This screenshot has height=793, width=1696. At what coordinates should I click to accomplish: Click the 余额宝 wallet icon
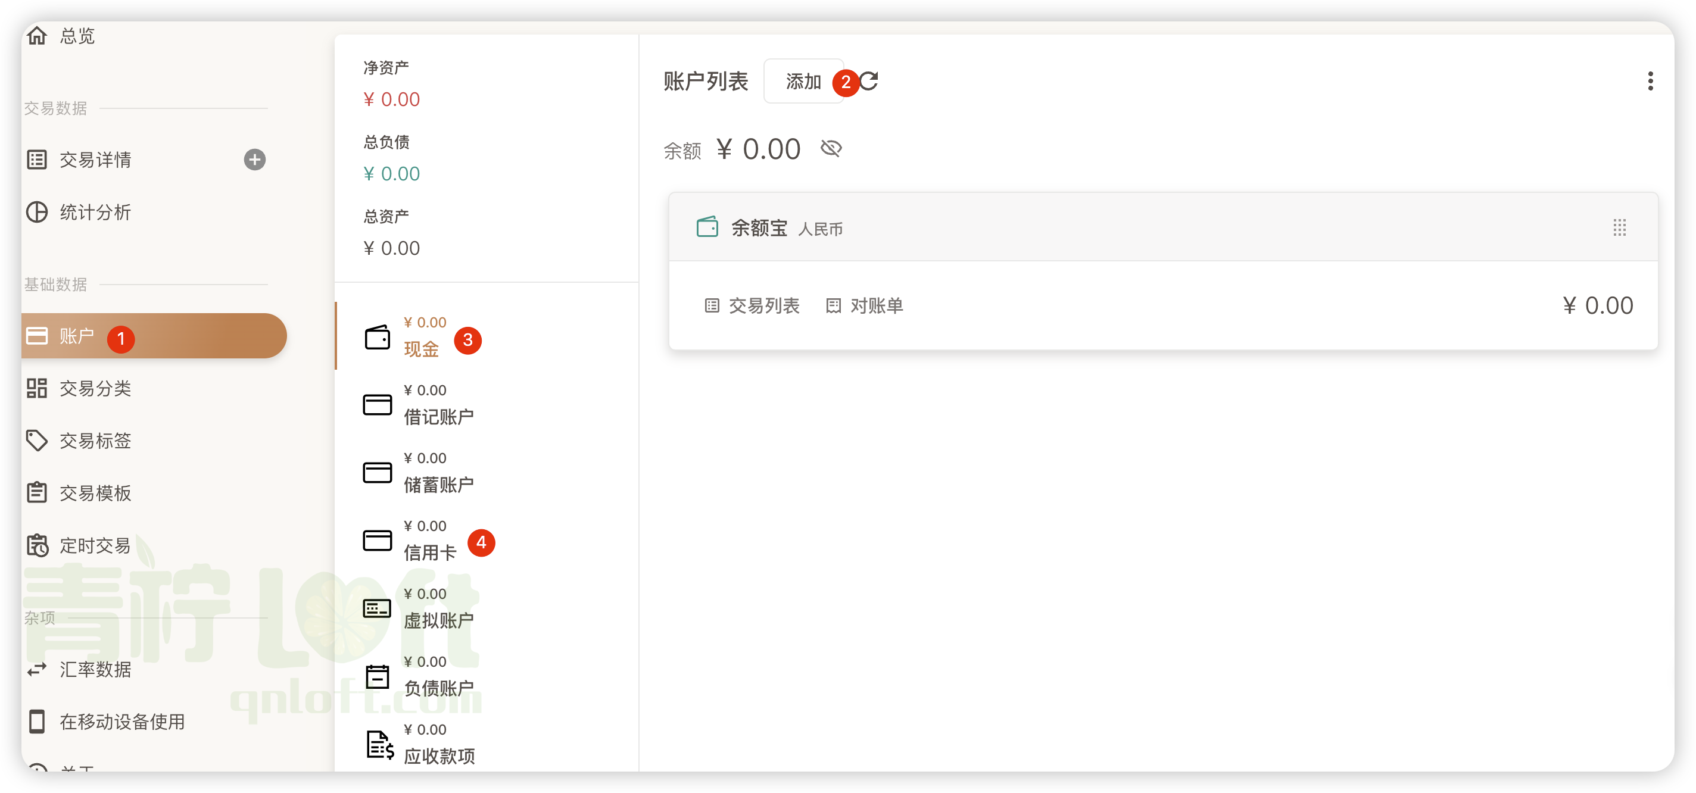click(707, 227)
